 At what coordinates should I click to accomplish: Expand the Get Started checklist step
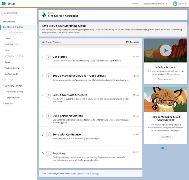coord(43,57)
